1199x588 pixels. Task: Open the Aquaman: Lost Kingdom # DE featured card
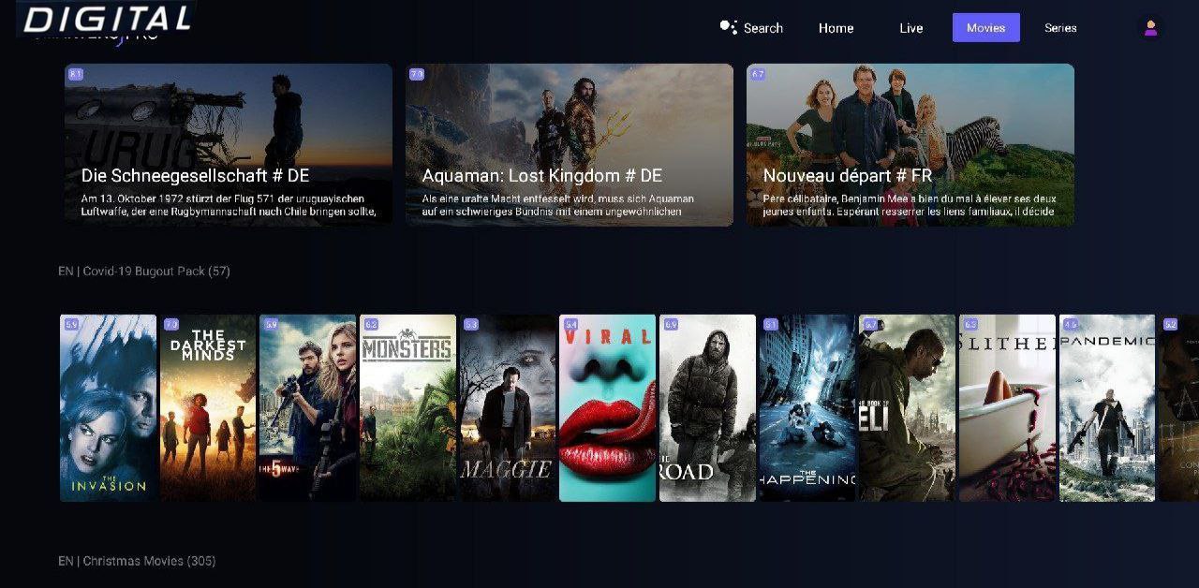[570, 144]
